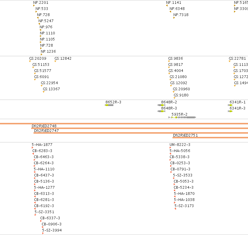248x235 pixels.
Task: Click the 5-HA-1277 feature label
Action: coord(45,188)
